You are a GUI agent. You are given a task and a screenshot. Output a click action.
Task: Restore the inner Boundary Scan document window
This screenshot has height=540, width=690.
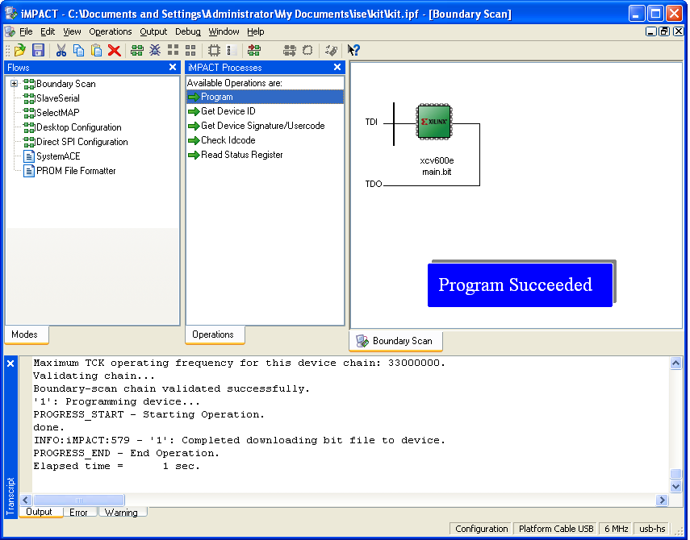(x=664, y=31)
